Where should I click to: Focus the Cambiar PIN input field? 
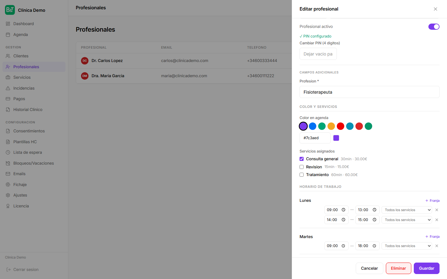[318, 54]
